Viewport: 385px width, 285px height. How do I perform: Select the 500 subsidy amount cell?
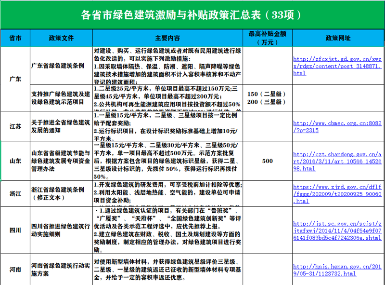coord(267,161)
